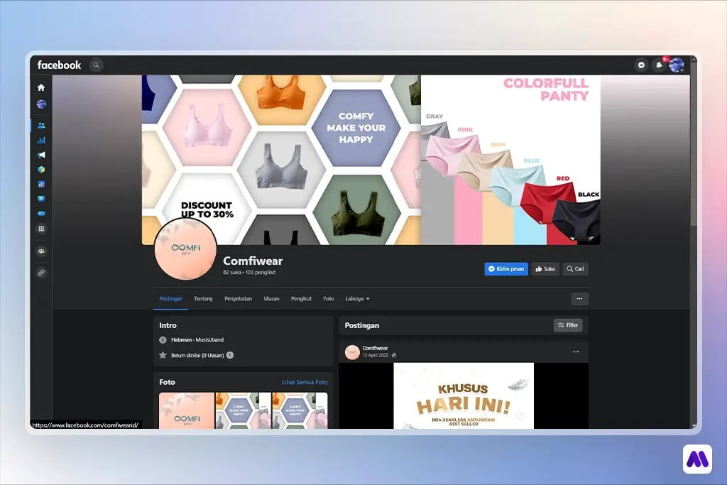This screenshot has width=727, height=485.
Task: Expand the Lainnya dropdown
Action: pos(358,299)
